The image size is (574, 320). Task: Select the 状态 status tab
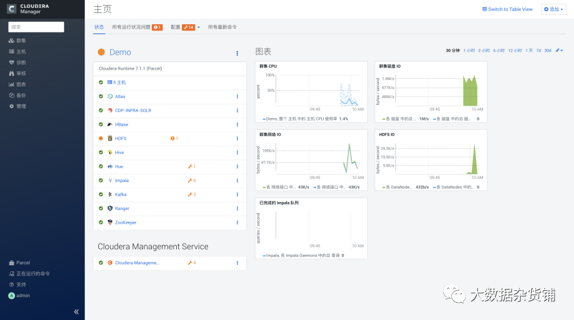point(99,27)
